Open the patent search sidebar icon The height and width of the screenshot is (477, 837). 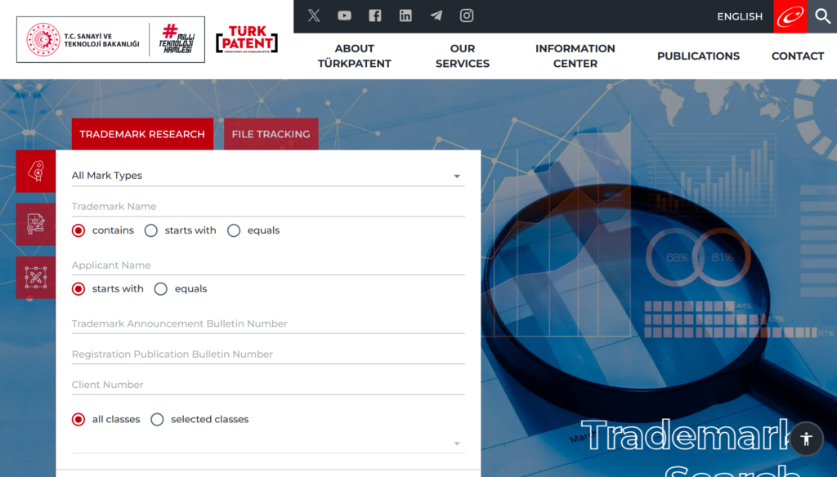pos(36,224)
